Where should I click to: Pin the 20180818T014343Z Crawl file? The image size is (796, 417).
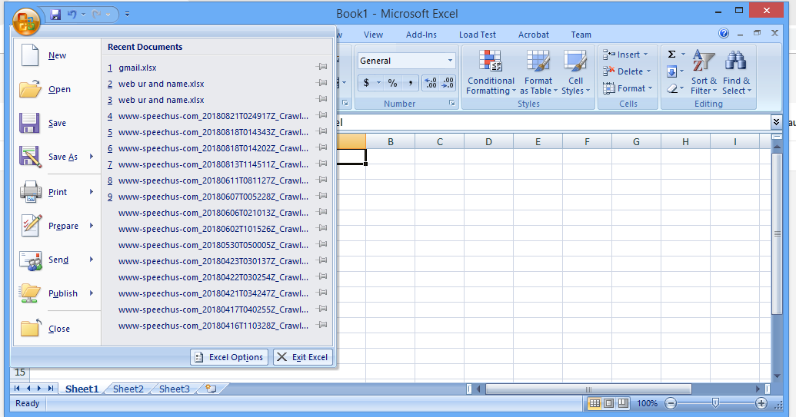pyautogui.click(x=321, y=132)
